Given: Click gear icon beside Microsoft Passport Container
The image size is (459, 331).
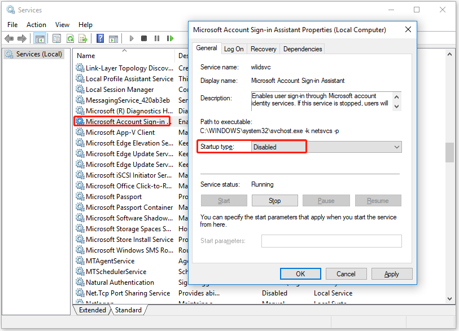Looking at the screenshot, I should pos(80,207).
